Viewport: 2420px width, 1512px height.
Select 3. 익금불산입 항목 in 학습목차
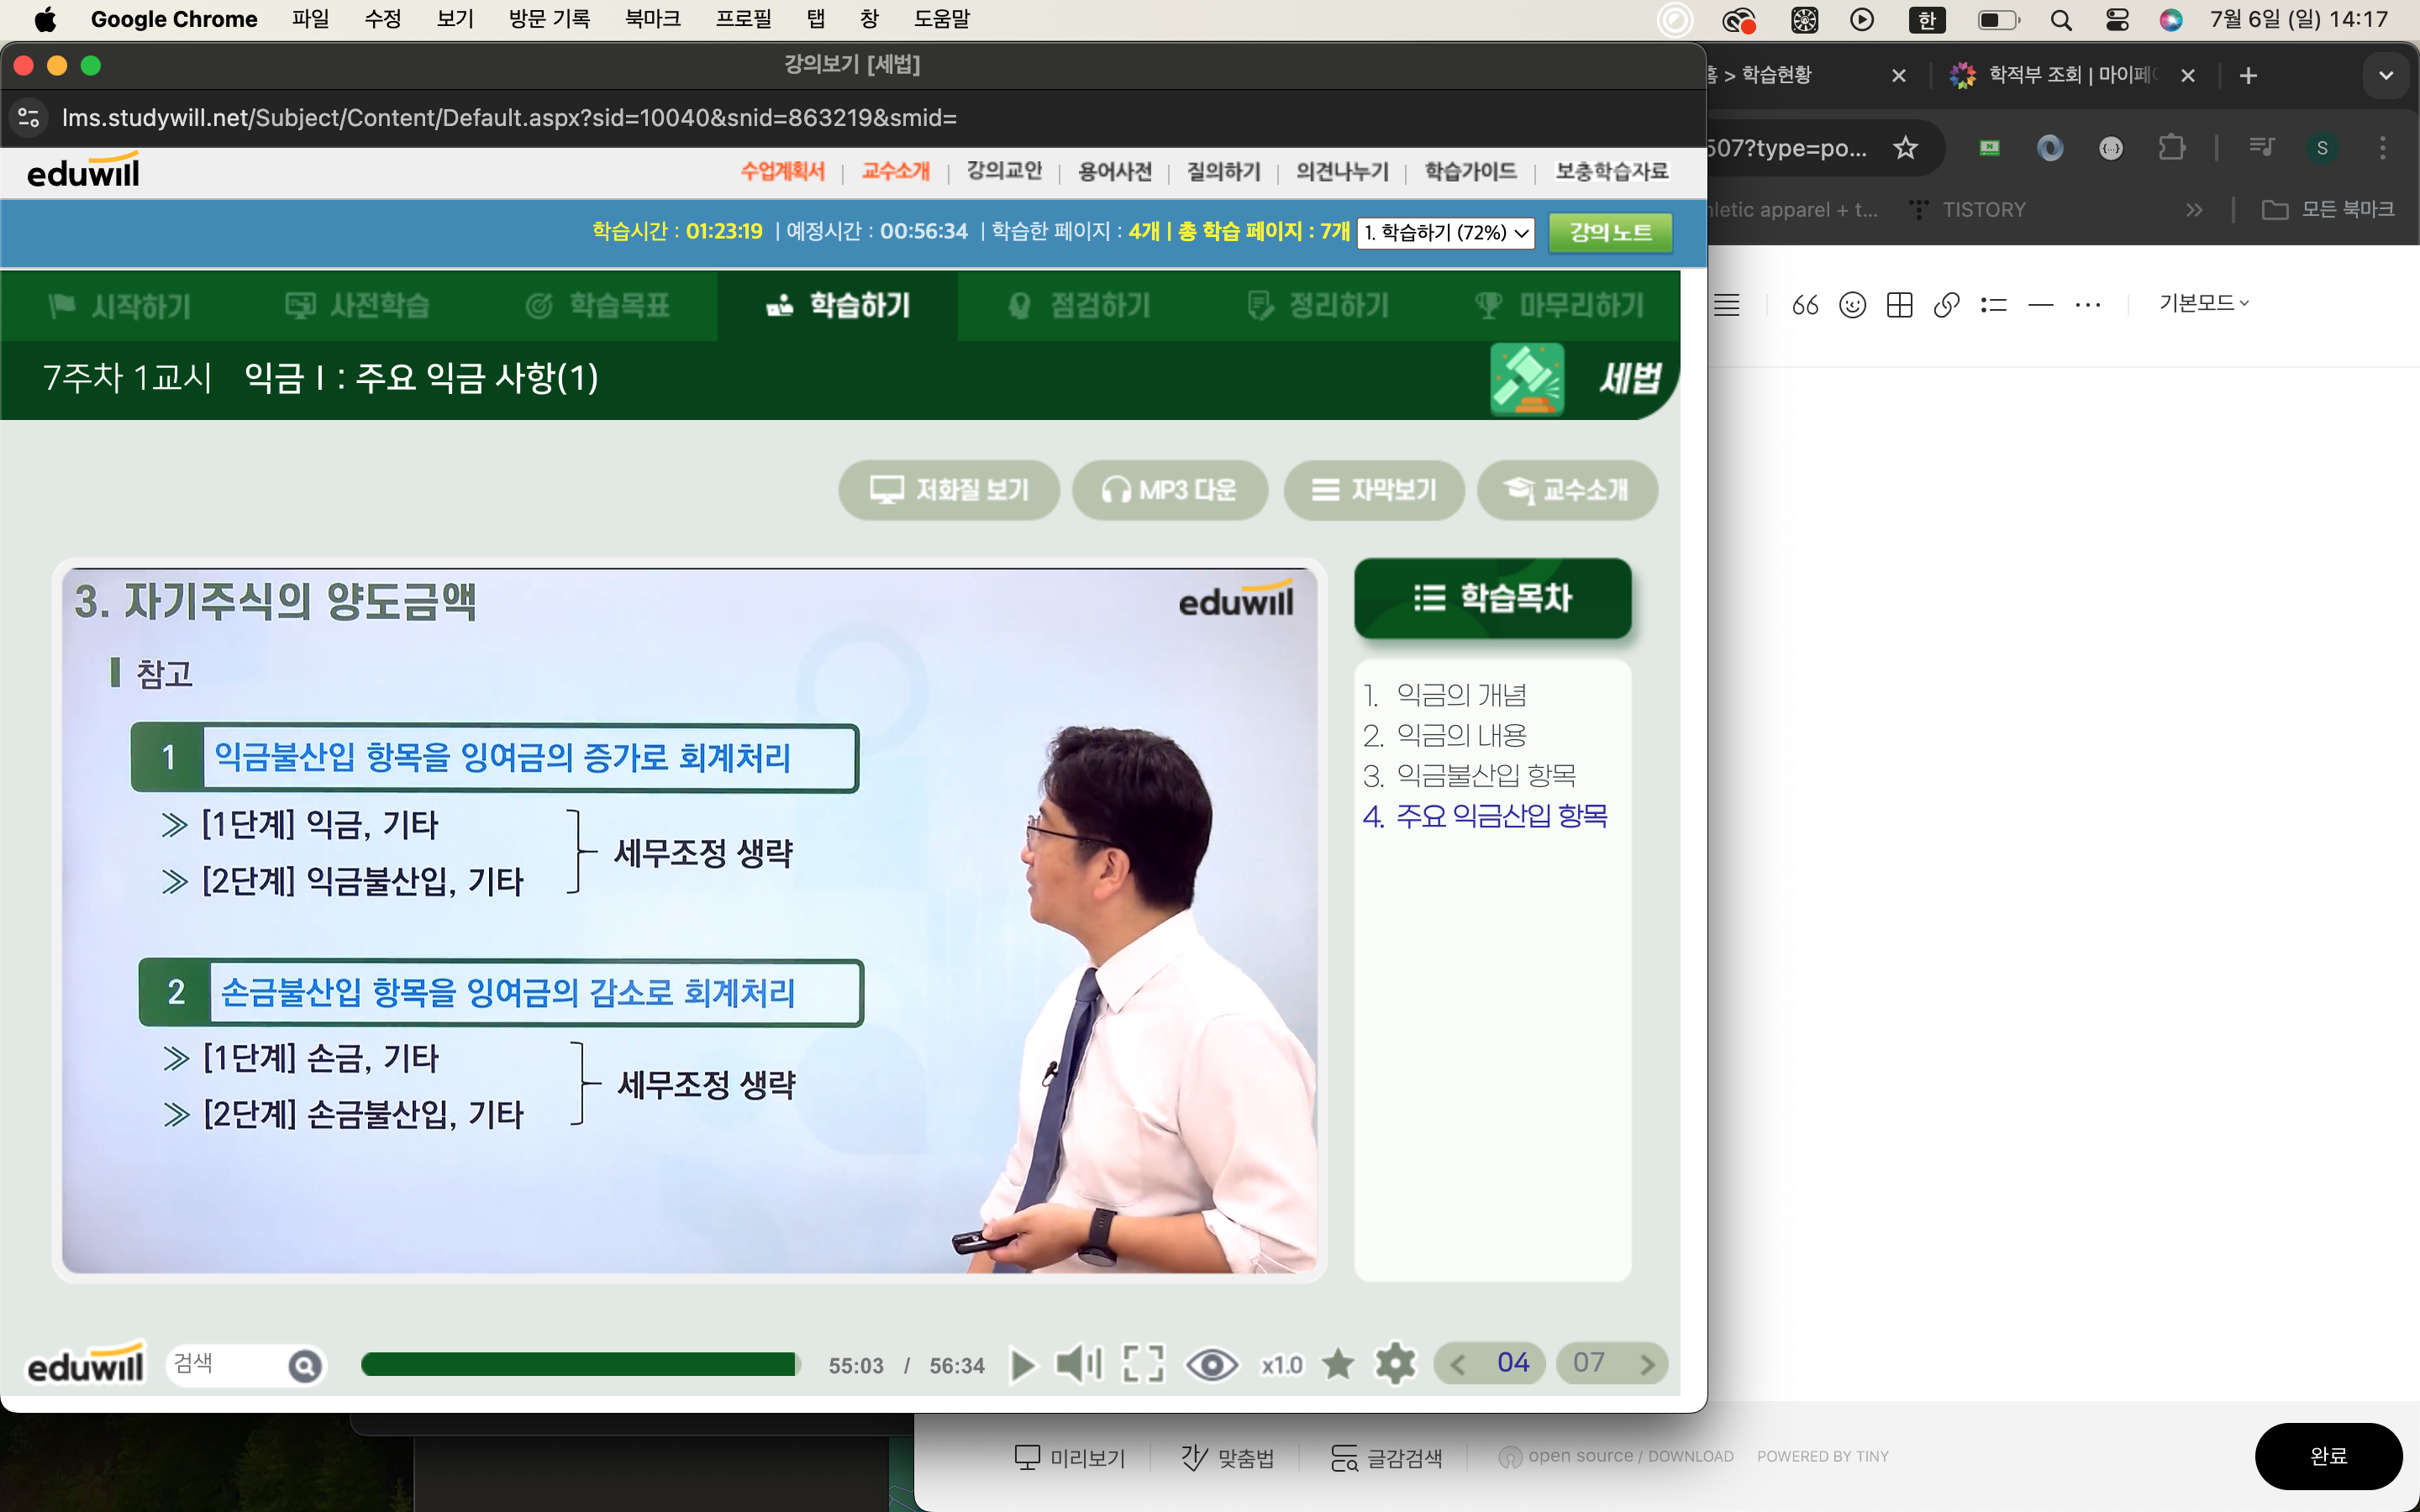1470,775
